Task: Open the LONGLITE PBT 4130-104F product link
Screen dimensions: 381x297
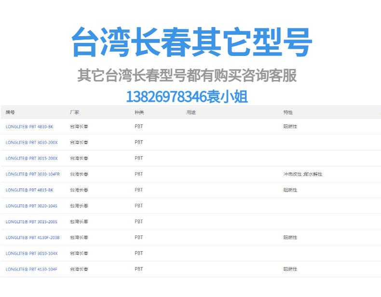Action: click(31, 270)
